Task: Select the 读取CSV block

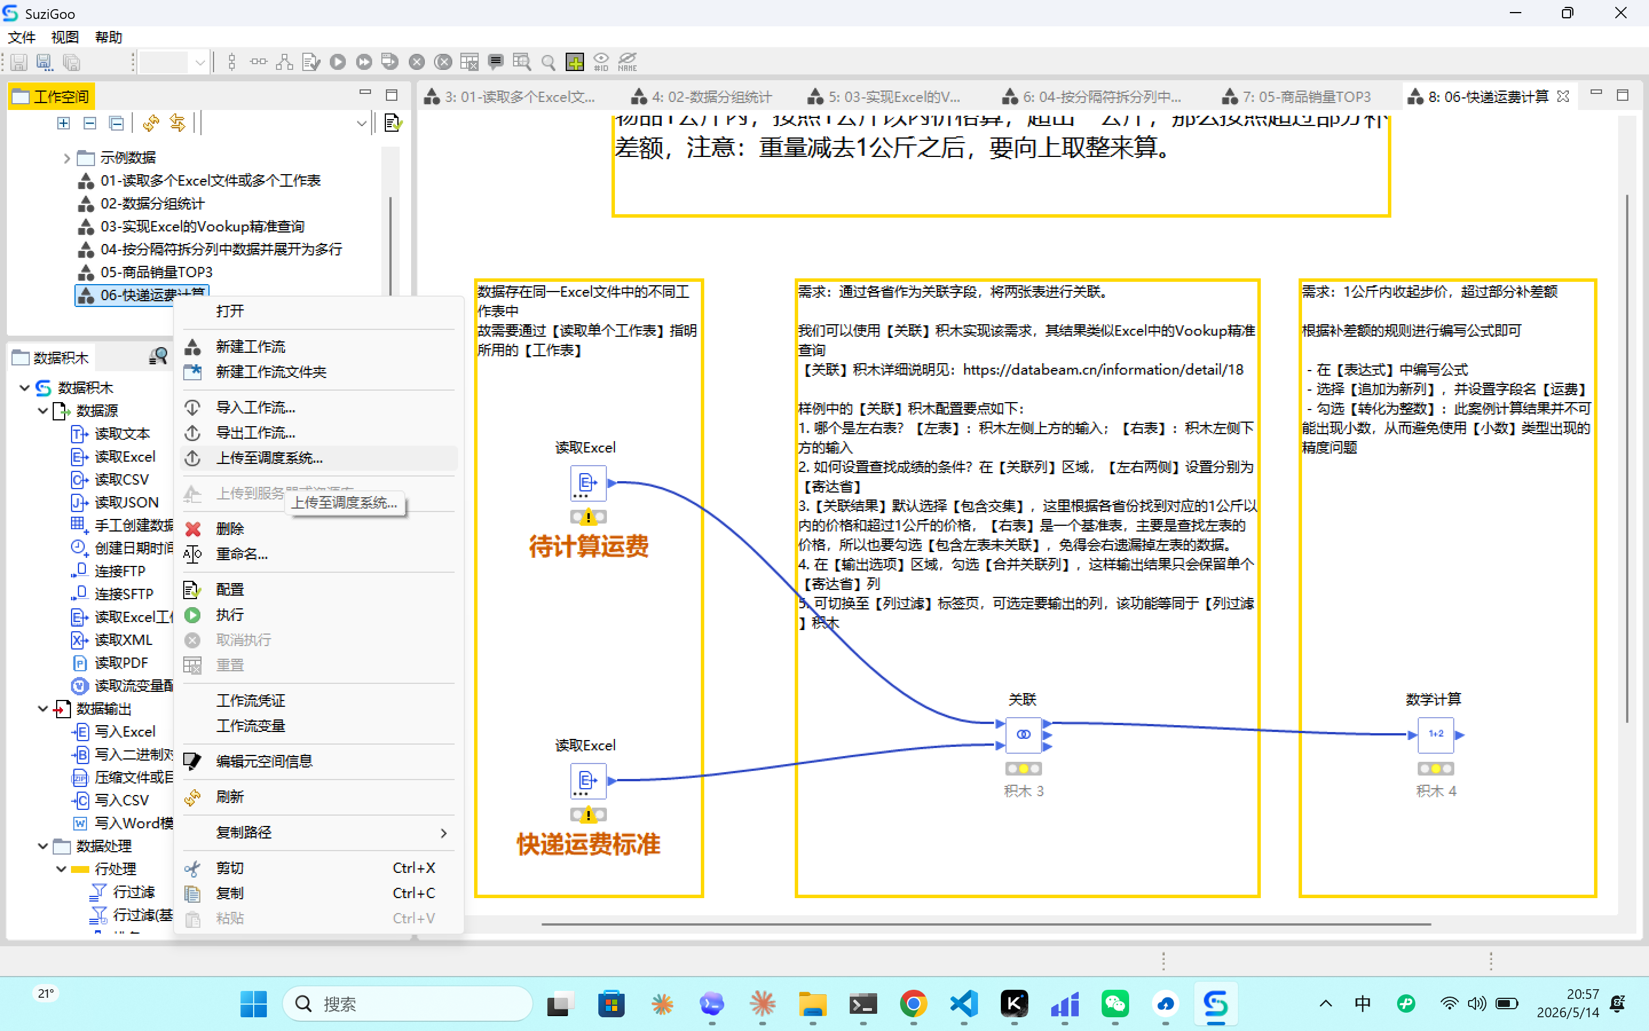Action: click(x=111, y=480)
